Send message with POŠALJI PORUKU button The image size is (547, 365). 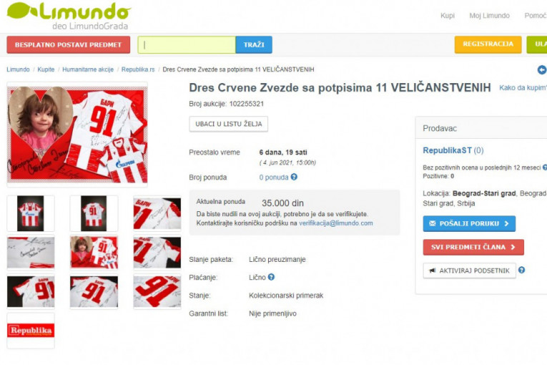click(x=469, y=223)
